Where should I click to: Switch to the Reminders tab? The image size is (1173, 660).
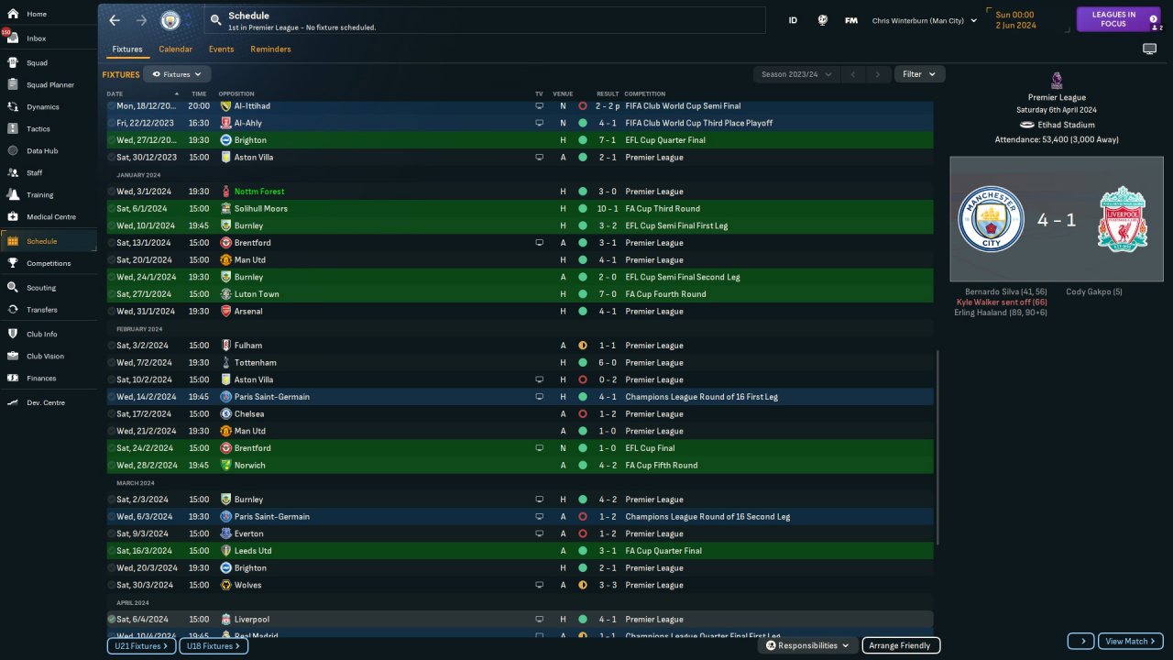point(270,49)
